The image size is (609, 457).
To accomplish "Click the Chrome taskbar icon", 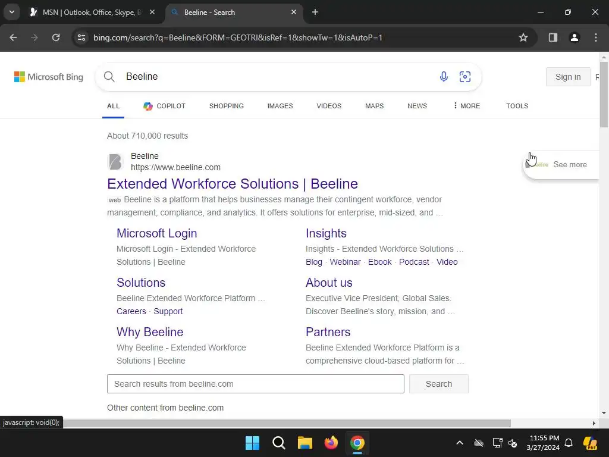I will tap(357, 443).
